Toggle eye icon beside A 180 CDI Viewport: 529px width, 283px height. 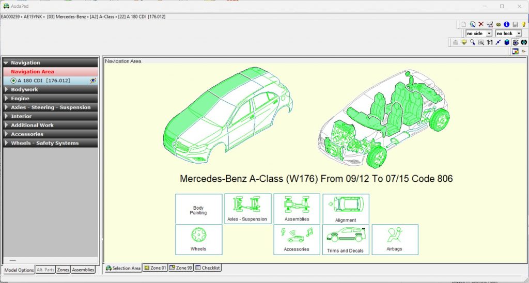[93, 81]
